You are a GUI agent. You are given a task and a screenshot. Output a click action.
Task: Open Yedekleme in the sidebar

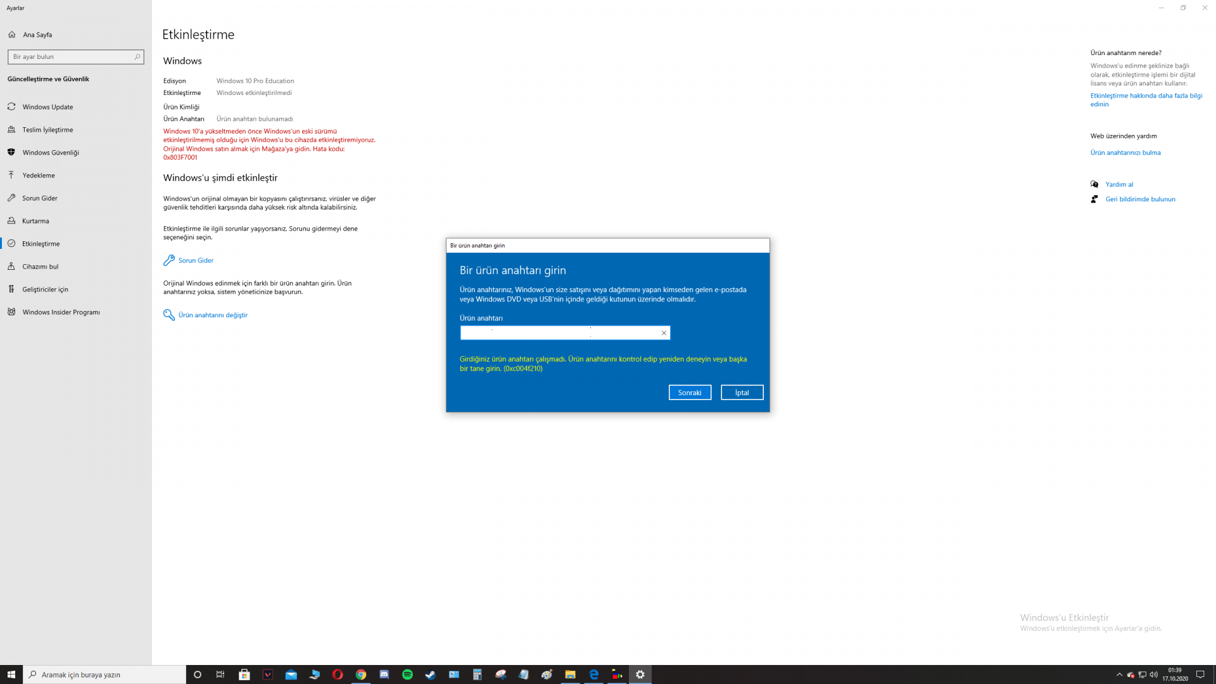click(38, 175)
